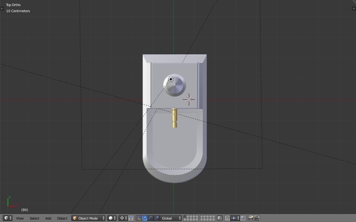Toggle manipulate center points only
This screenshot has width=356, height=222.
point(131,218)
